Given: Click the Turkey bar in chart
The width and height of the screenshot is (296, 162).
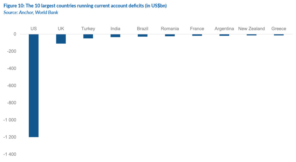Looking at the screenshot, I should (x=88, y=36).
